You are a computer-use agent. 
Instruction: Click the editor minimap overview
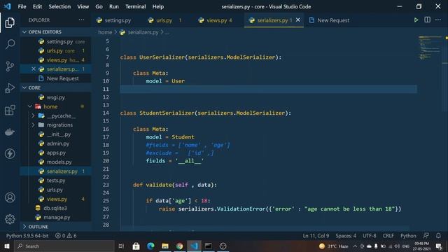click(430, 48)
